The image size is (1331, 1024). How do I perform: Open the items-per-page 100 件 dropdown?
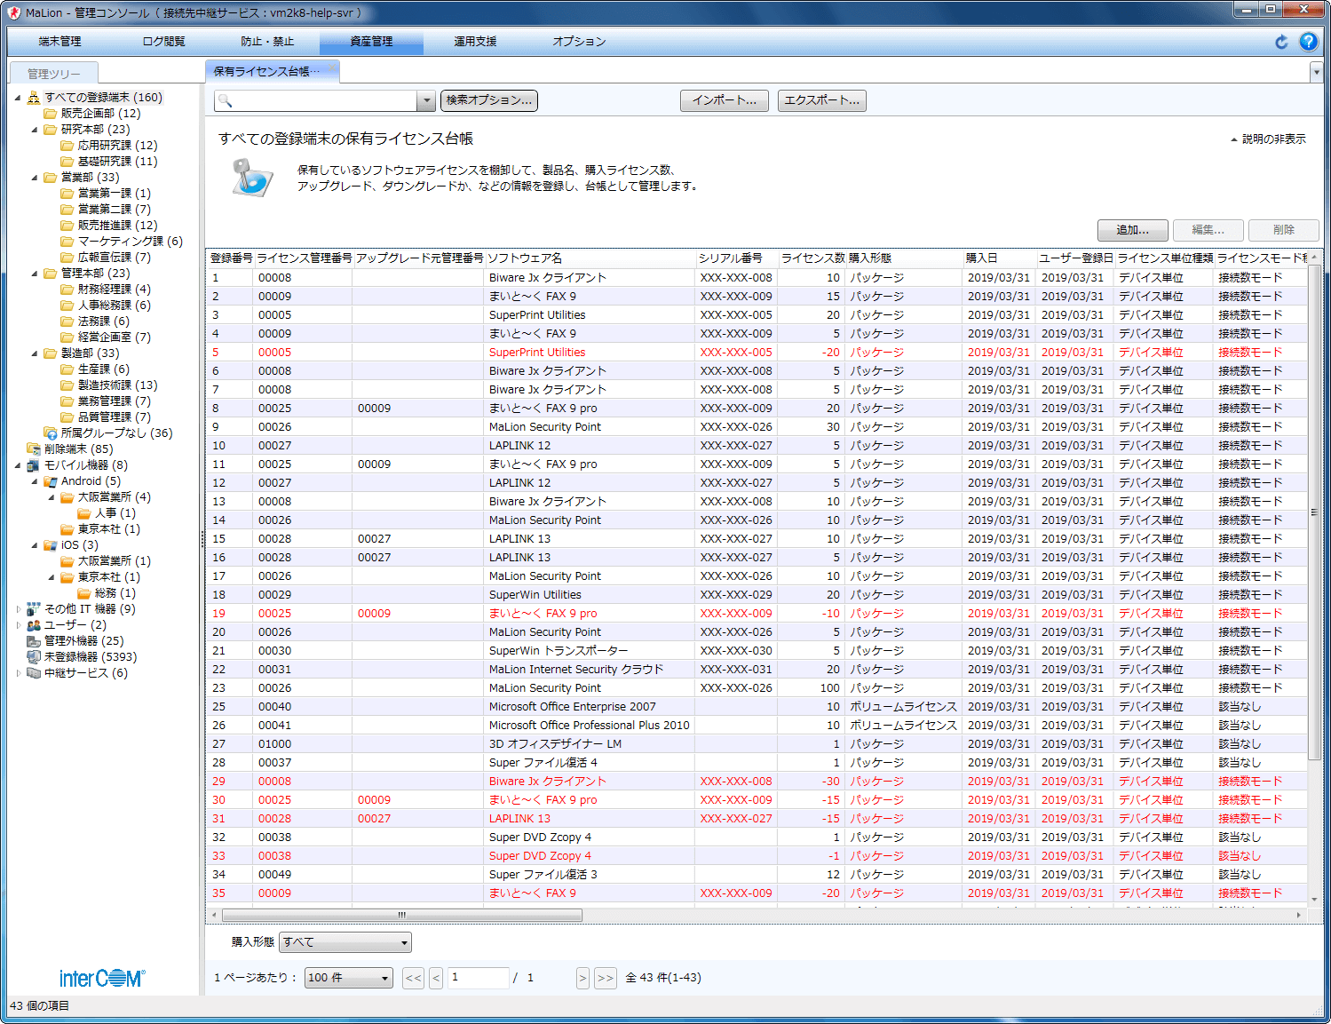coord(348,978)
